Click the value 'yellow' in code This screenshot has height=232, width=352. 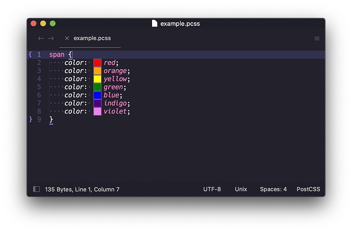coord(115,79)
